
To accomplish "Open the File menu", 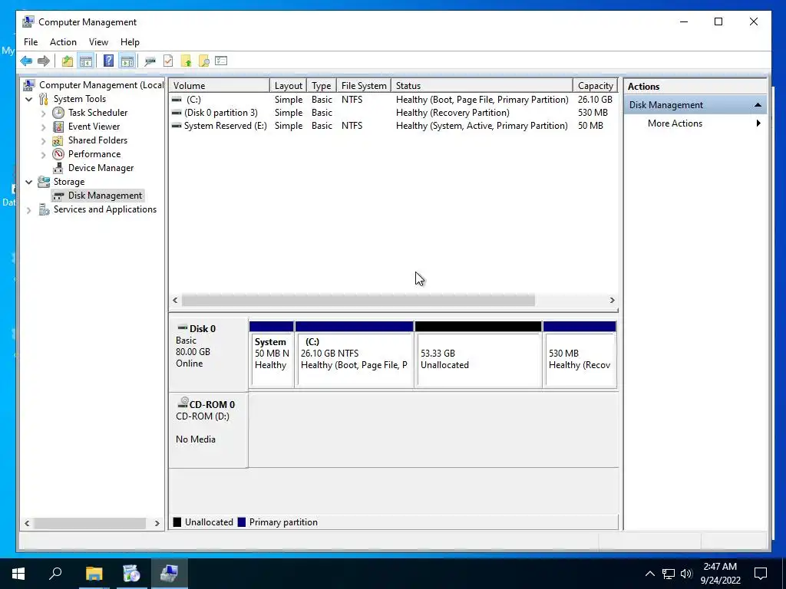I will pos(31,42).
